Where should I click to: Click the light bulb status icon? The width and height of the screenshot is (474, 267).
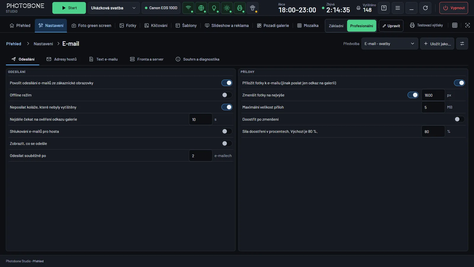(x=214, y=8)
